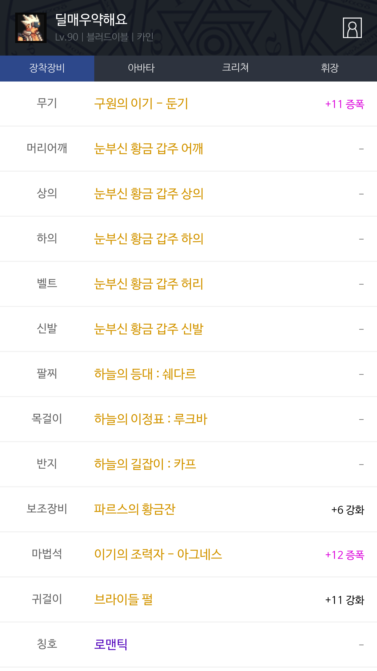377x671 pixels.
Task: Click the character avatar thumbnail
Action: point(31,28)
